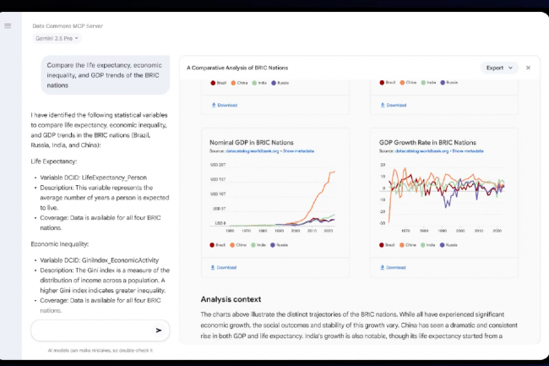Send the message with the arrow icon
The height and width of the screenshot is (366, 549).
point(158,330)
